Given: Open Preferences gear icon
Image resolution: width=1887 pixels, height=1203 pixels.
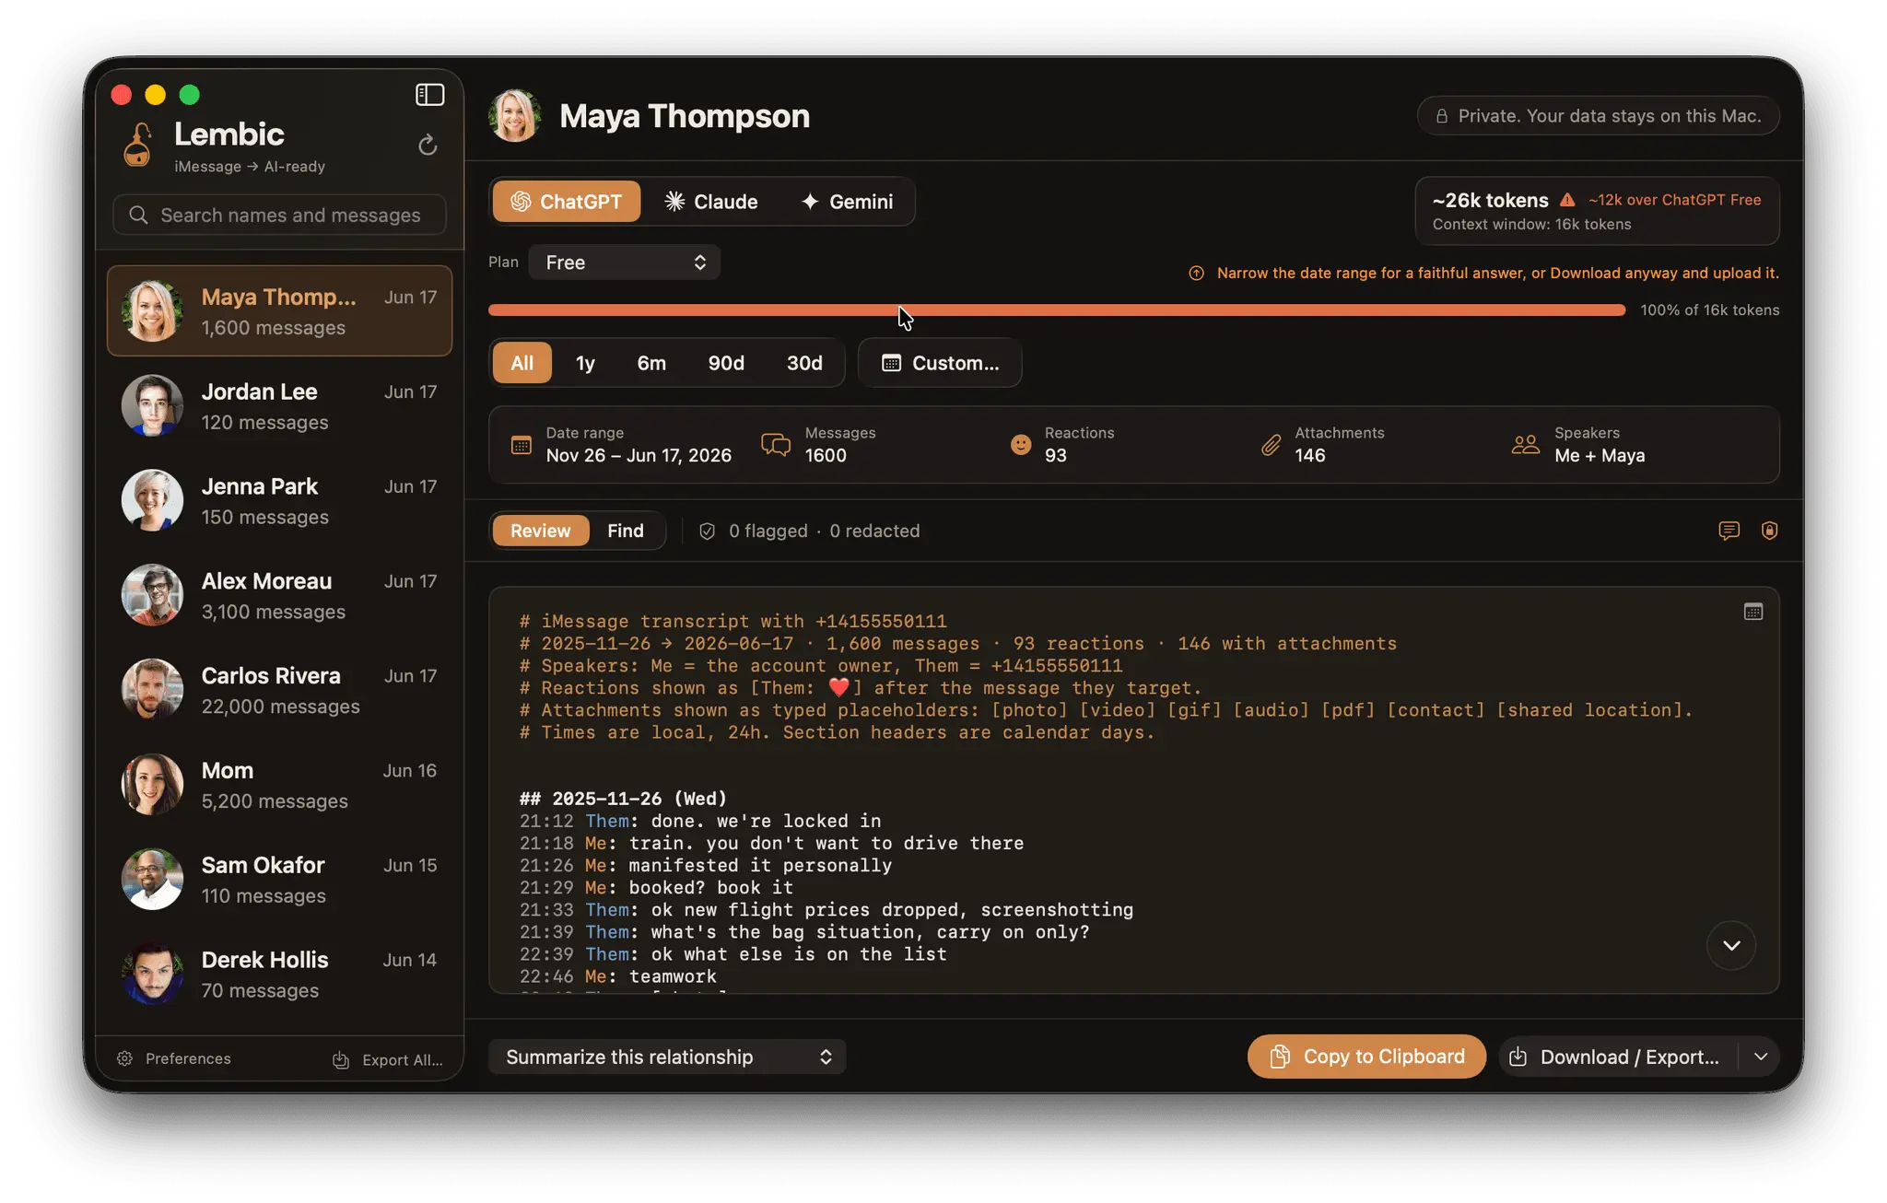Looking at the screenshot, I should pyautogui.click(x=125, y=1058).
